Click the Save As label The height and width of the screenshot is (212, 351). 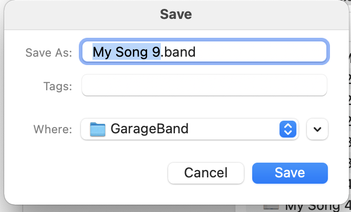point(48,52)
